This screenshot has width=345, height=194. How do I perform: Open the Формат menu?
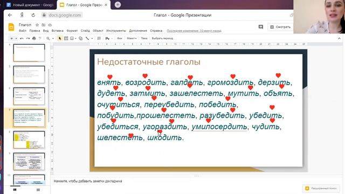tap(72, 31)
